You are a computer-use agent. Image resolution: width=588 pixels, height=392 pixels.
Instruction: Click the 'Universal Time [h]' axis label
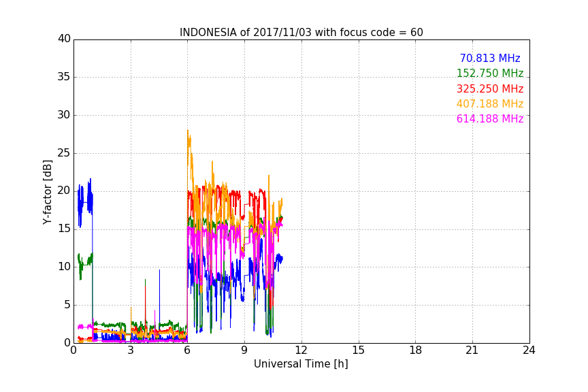[x=301, y=364]
